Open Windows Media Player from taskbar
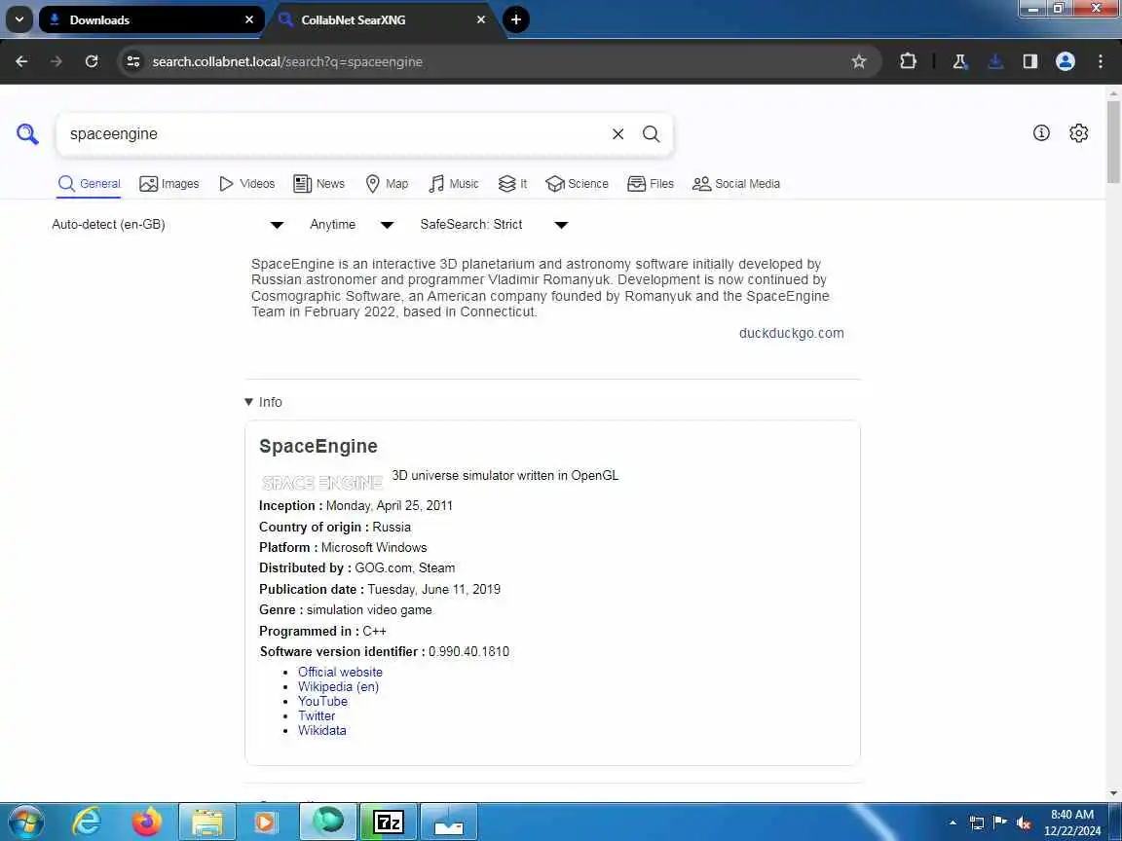The height and width of the screenshot is (841, 1122). click(266, 822)
